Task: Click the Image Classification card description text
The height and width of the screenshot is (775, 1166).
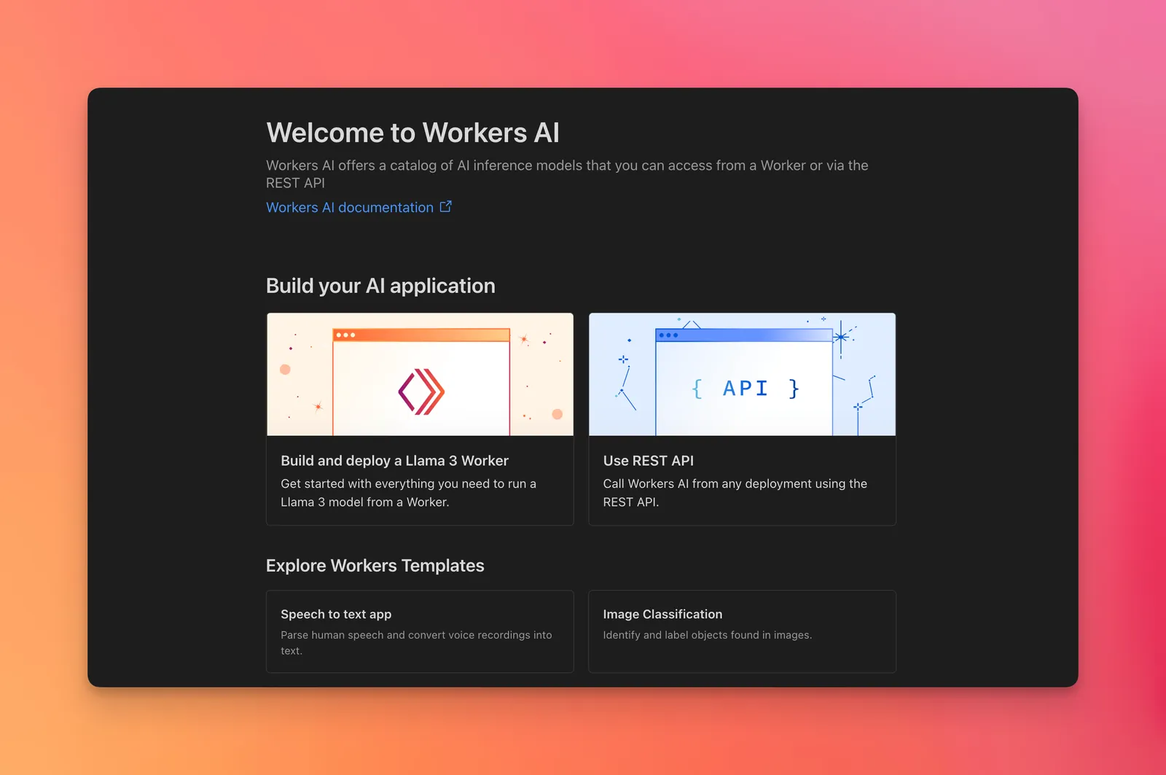Action: click(707, 634)
